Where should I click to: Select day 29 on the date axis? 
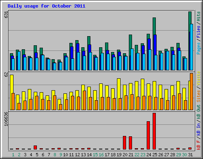tap(178, 155)
